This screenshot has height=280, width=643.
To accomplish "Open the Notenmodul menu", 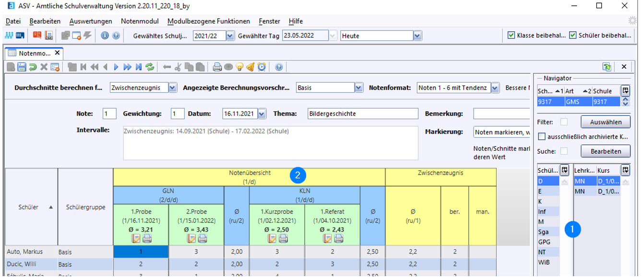I will click(140, 21).
